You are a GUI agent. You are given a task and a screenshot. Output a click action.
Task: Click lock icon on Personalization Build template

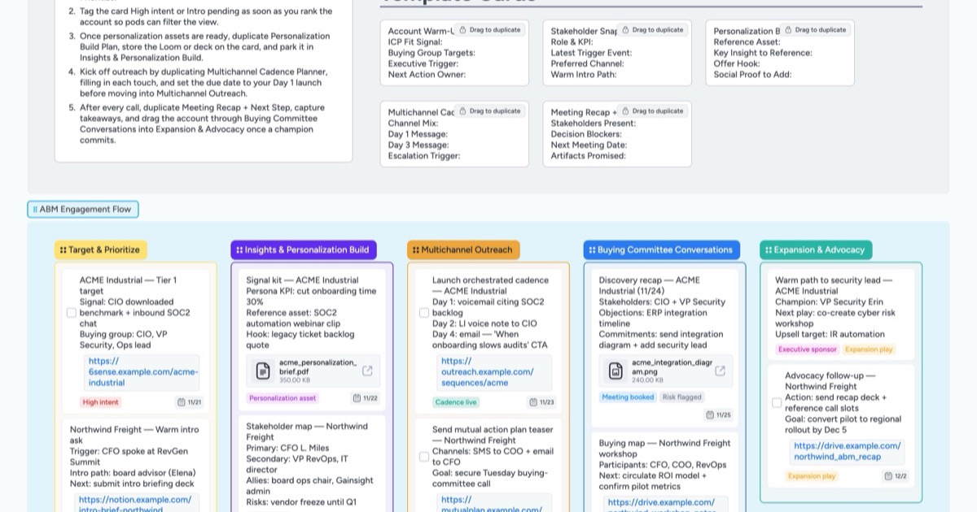coord(788,30)
